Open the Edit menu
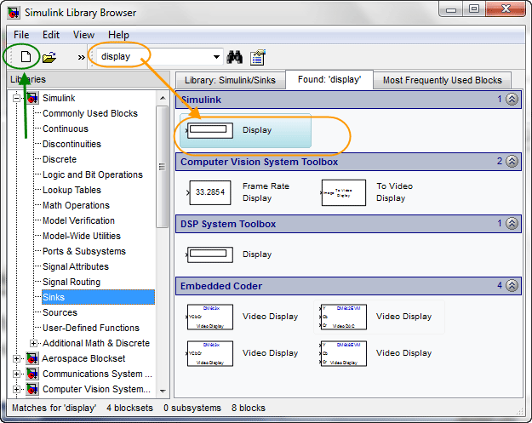The width and height of the screenshot is (532, 423). (x=51, y=35)
